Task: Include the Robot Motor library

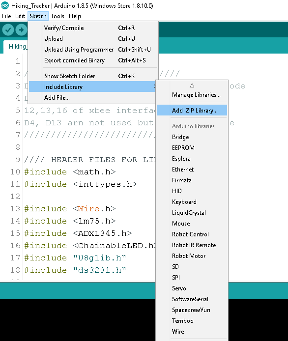Action: (x=192, y=256)
